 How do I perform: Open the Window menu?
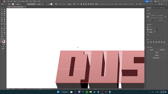click(x=35, y=1)
